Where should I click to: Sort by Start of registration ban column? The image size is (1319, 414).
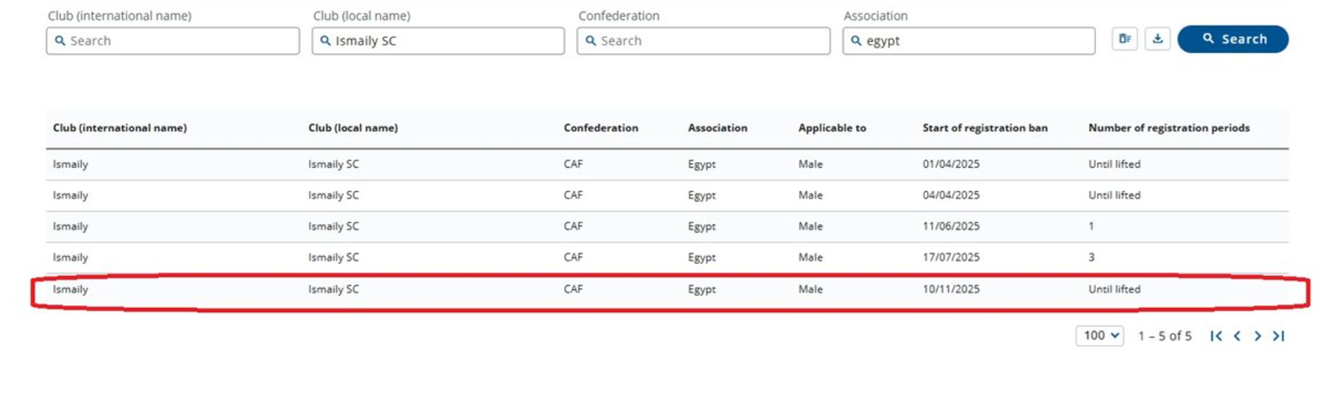pyautogui.click(x=984, y=128)
